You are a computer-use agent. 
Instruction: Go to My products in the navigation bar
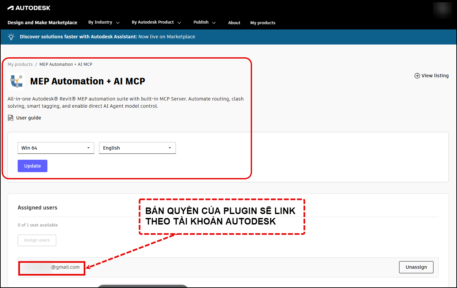(x=263, y=23)
